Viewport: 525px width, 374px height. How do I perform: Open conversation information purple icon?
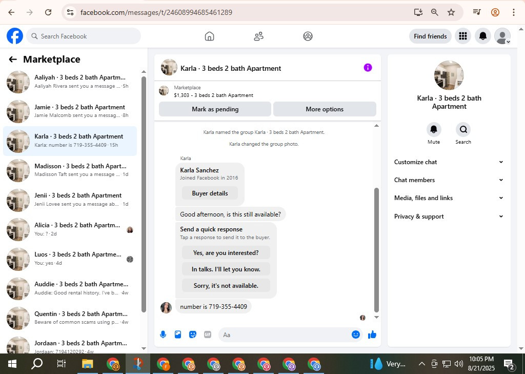pyautogui.click(x=368, y=68)
